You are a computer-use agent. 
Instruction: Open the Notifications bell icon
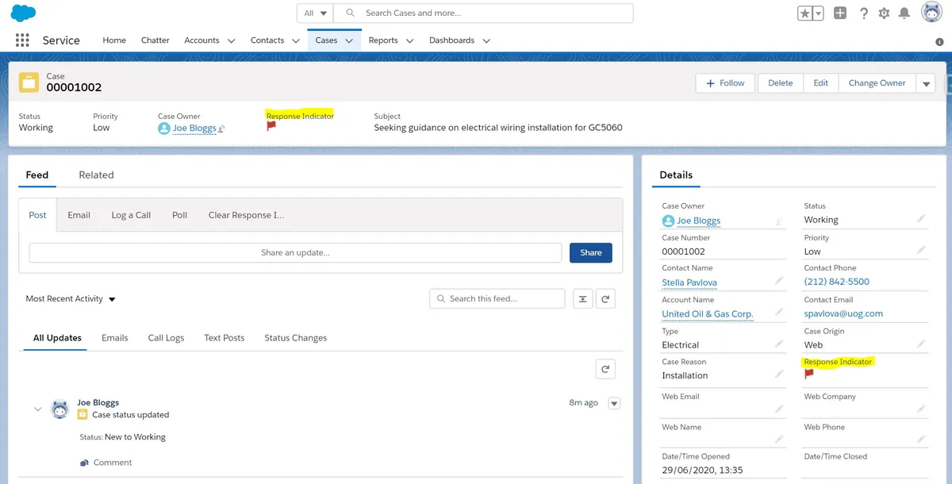point(904,13)
